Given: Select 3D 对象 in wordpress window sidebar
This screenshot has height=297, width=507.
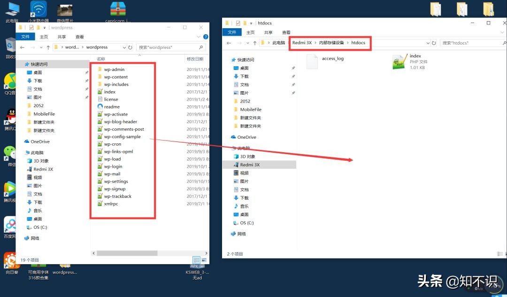Looking at the screenshot, I should click(x=41, y=161).
